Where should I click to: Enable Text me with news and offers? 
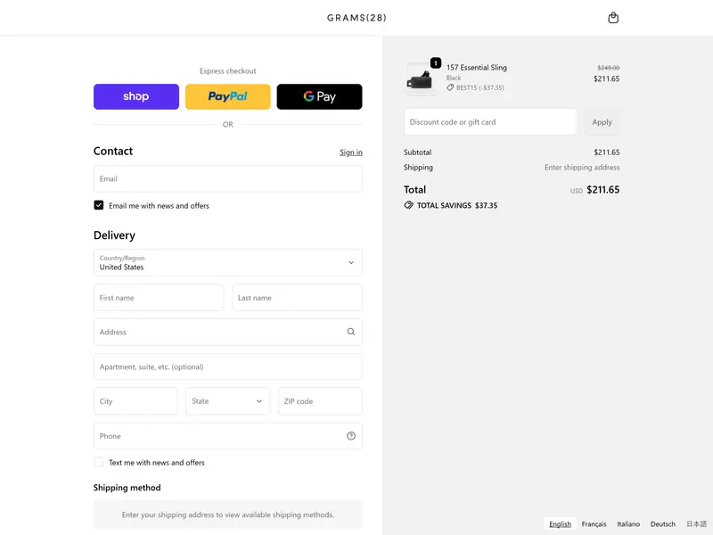coord(99,462)
